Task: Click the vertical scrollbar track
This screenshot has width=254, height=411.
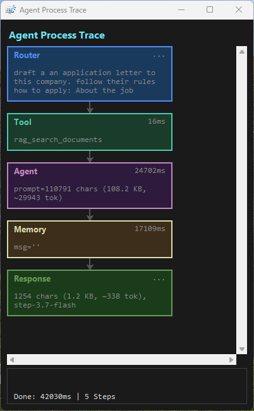Action: [242, 200]
